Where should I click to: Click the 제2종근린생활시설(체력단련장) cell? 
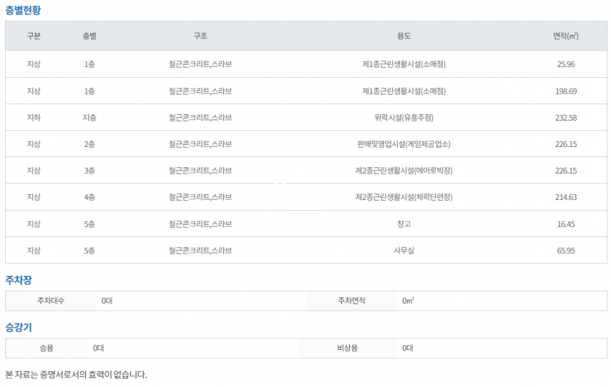tap(404, 197)
